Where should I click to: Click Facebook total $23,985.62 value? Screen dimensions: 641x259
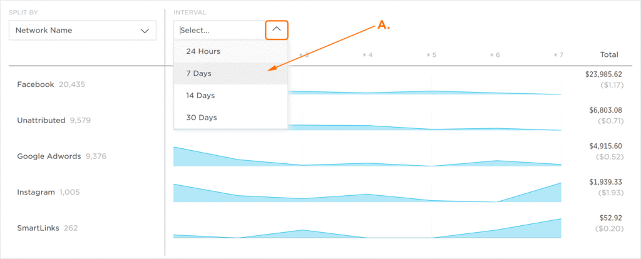coord(603,74)
